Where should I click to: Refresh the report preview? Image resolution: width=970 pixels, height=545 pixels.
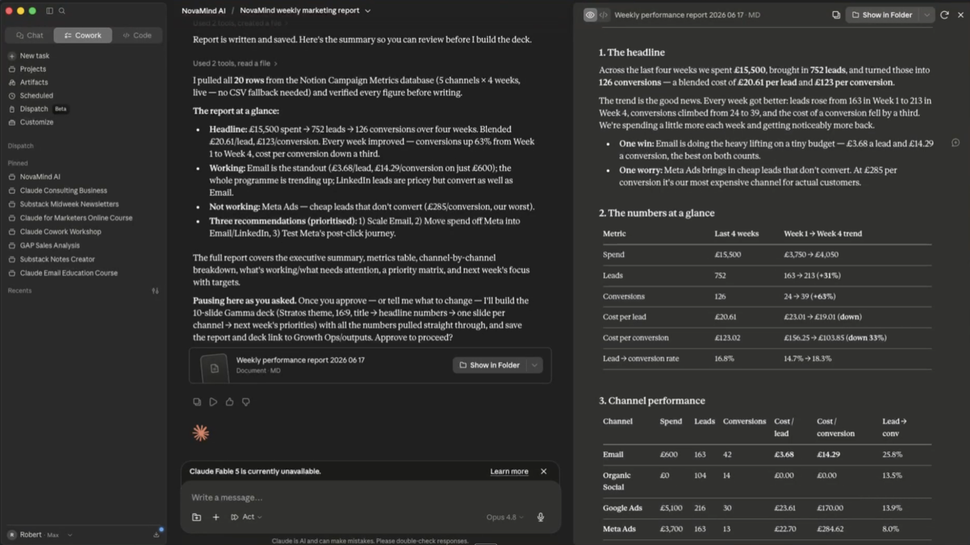(944, 15)
